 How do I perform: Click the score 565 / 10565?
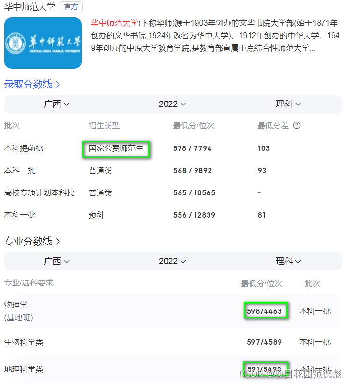[194, 193]
